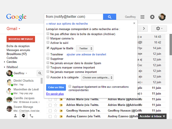Click 'En savoir plus' link
Viewport: 172px width, 129px height.
point(55,94)
